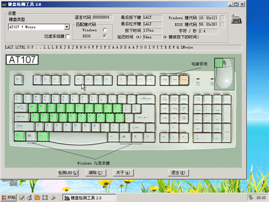
Task: Click the Windows 与菜单键 label text
Action: pos(93,163)
